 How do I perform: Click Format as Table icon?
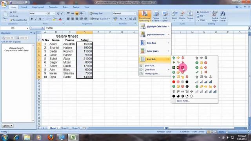pyautogui.click(x=156, y=14)
